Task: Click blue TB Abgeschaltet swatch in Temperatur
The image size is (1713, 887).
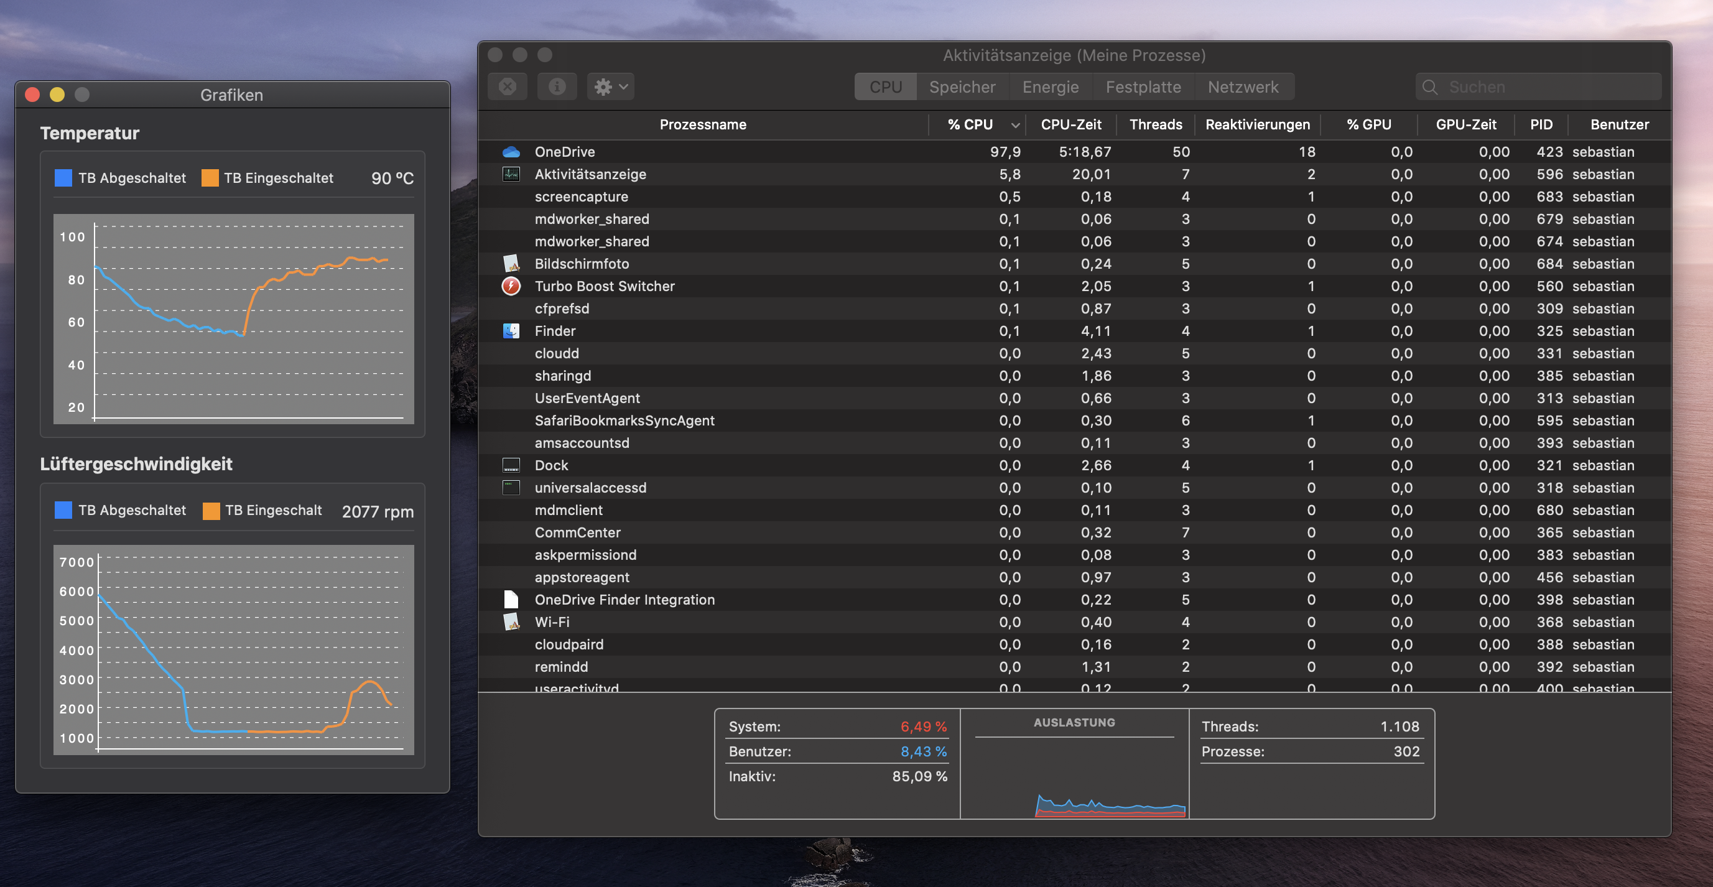Action: [63, 178]
